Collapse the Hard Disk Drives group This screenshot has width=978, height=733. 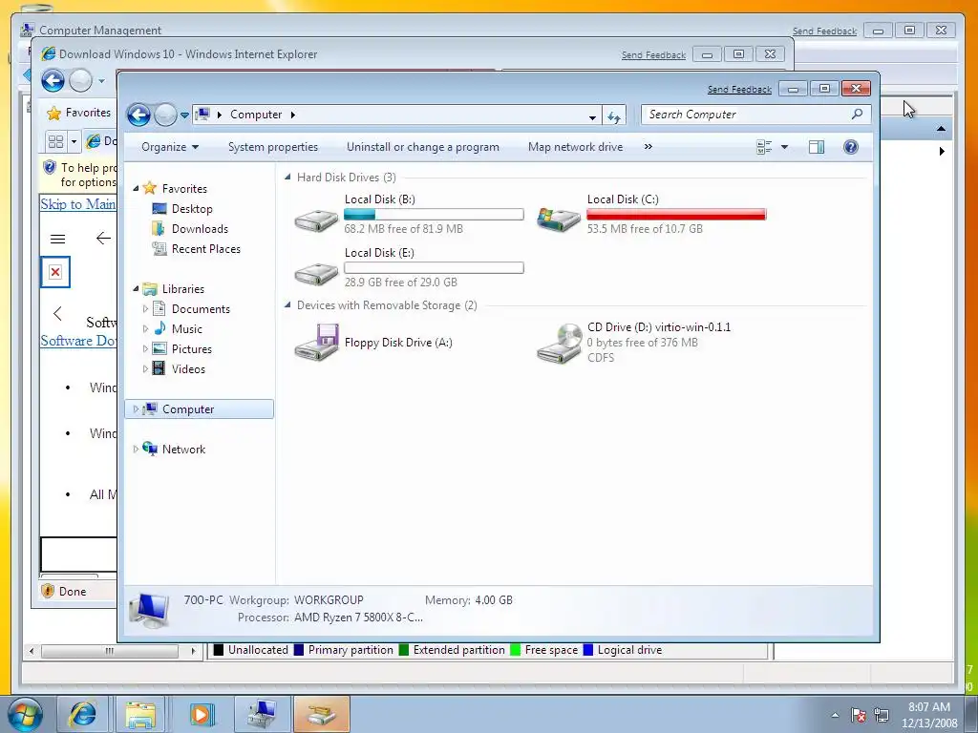coord(287,177)
